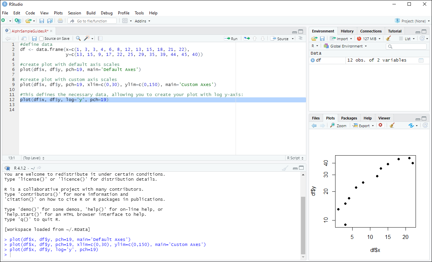Remove the current plot with red X icon
This screenshot has height=262, width=432.
pos(380,125)
